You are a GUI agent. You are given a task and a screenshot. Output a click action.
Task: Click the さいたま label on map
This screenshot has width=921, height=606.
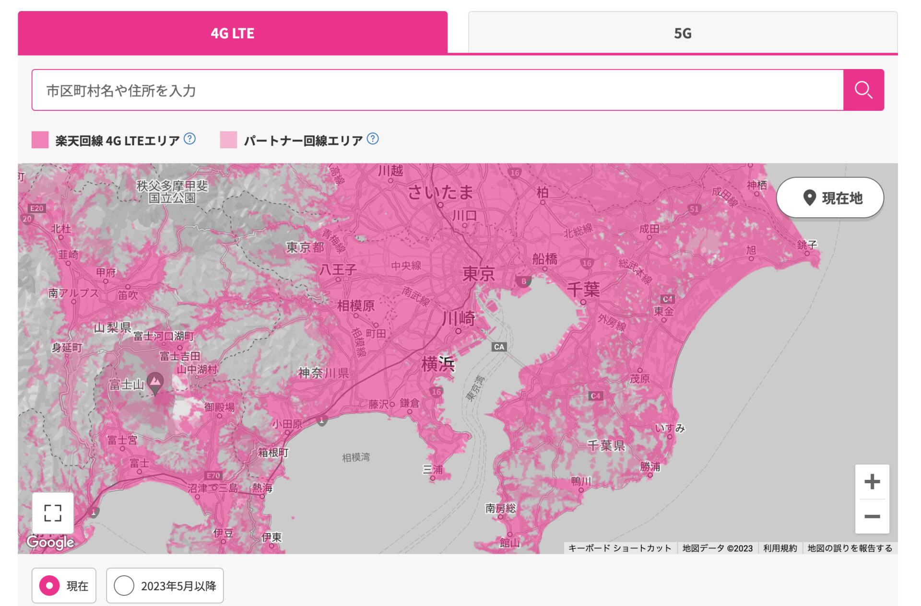(440, 192)
